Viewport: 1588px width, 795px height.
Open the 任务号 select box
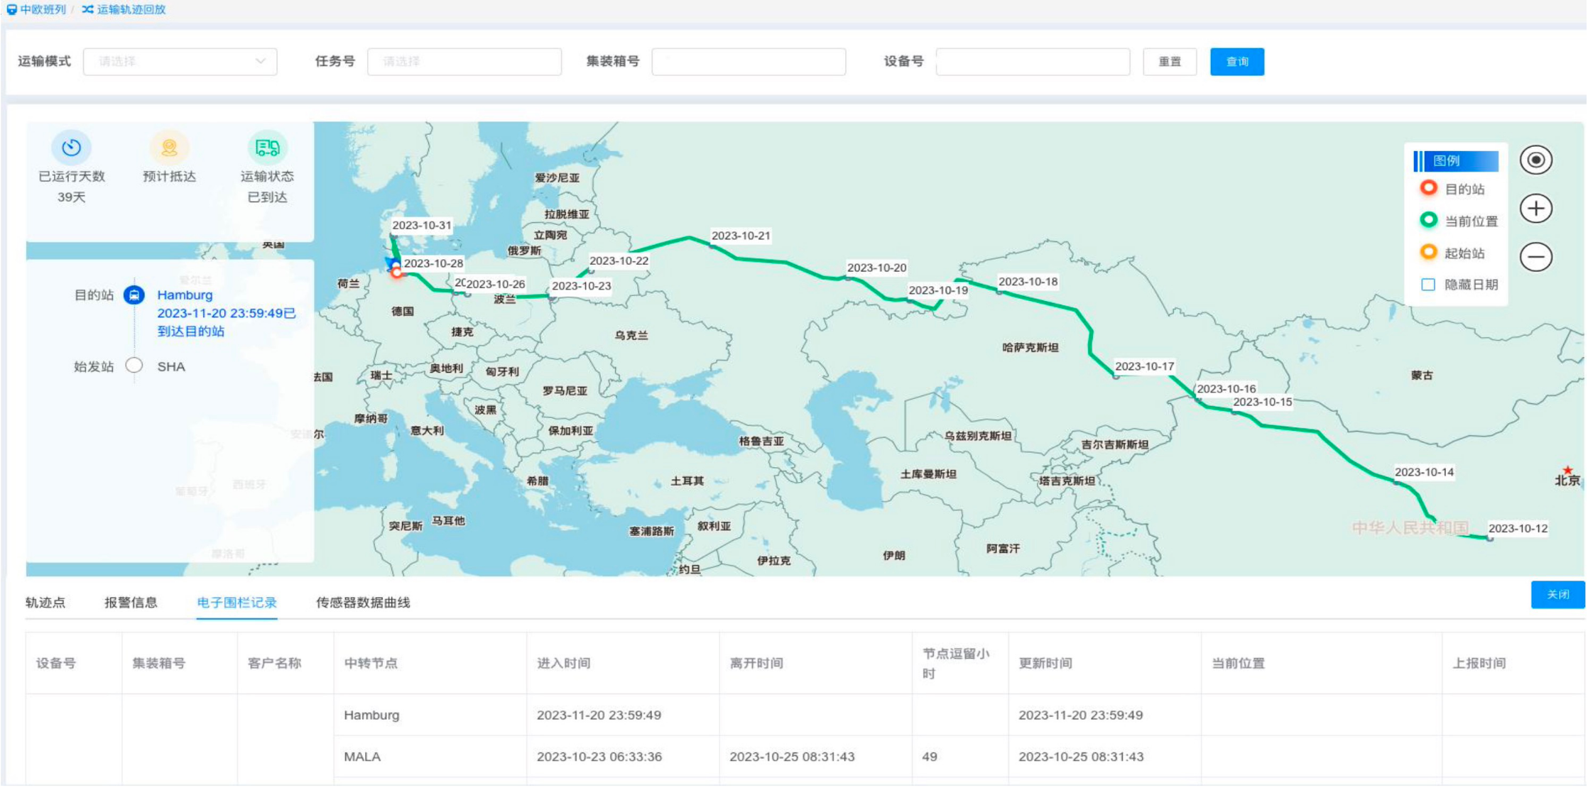tap(464, 62)
